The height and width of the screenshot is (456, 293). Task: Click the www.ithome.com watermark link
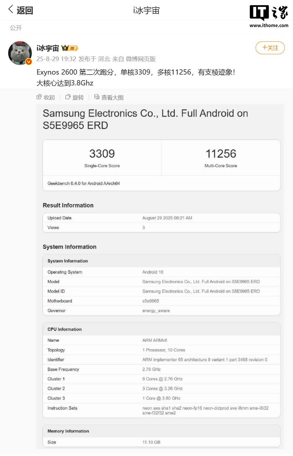(x=269, y=25)
